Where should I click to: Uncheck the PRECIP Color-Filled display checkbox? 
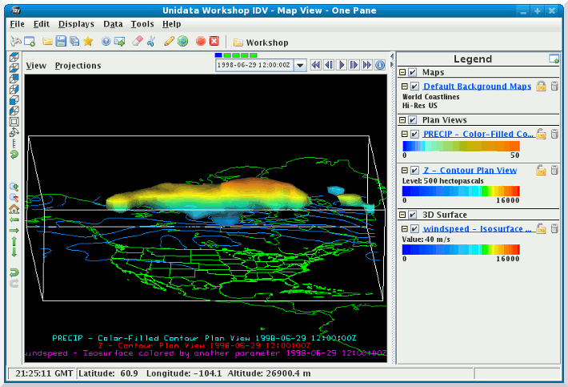414,135
